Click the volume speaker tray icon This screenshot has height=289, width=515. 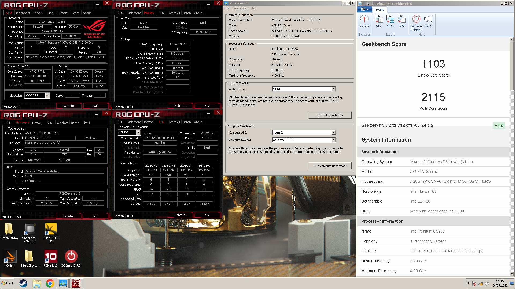coord(487,283)
